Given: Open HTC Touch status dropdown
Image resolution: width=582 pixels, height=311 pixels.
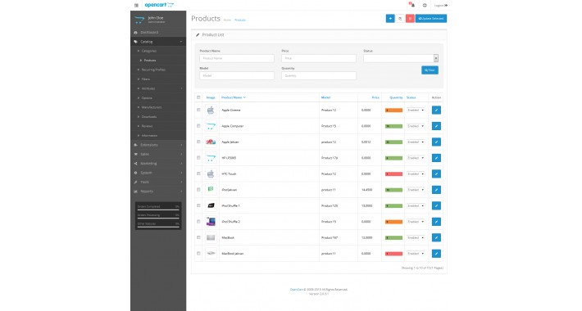Looking at the screenshot, I should (416, 174).
